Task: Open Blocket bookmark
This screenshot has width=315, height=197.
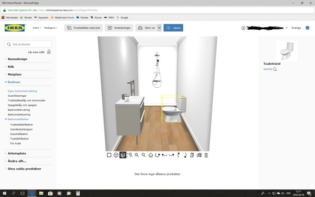Action: pyautogui.click(x=26, y=18)
